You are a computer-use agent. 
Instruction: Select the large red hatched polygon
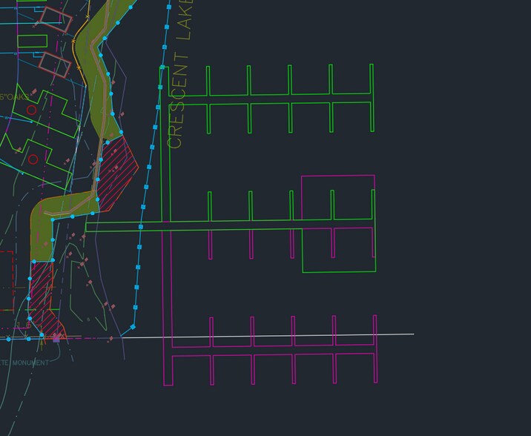[117, 169]
